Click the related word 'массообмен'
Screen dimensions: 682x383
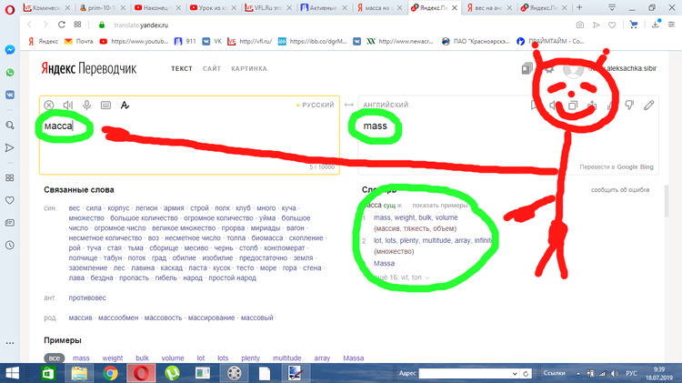pos(118,318)
